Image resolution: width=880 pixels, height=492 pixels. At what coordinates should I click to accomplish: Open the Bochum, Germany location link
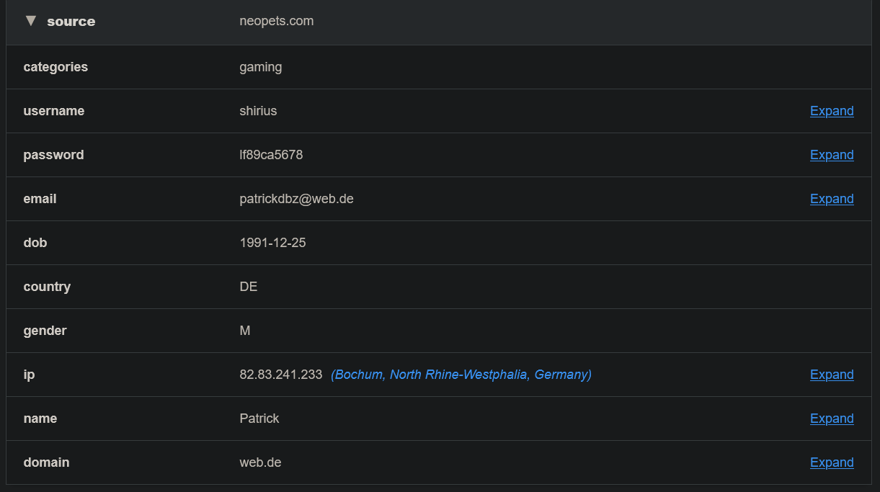click(x=461, y=375)
